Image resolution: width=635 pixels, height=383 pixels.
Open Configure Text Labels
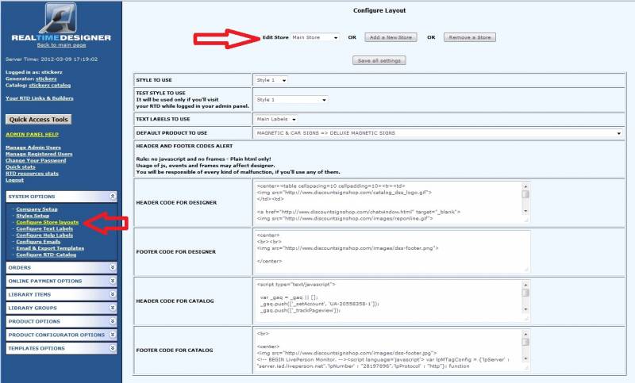click(x=44, y=229)
